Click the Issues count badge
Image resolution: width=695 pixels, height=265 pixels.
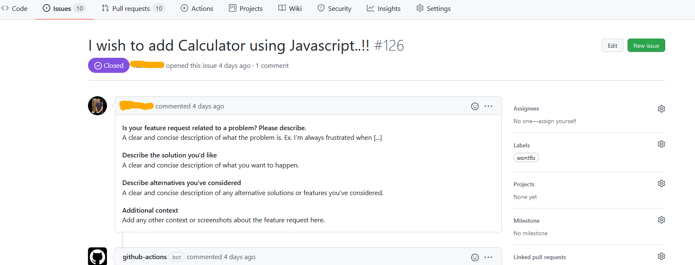80,8
